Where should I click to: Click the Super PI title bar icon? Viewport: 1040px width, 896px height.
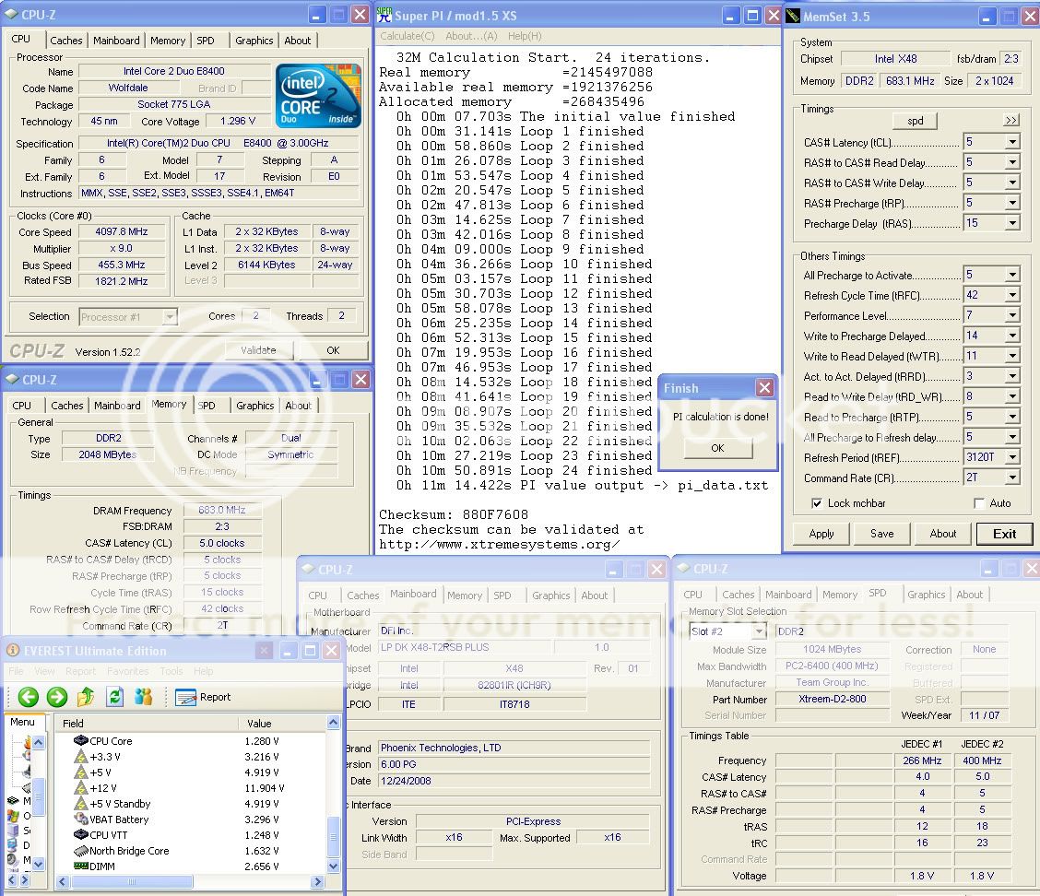coord(384,15)
